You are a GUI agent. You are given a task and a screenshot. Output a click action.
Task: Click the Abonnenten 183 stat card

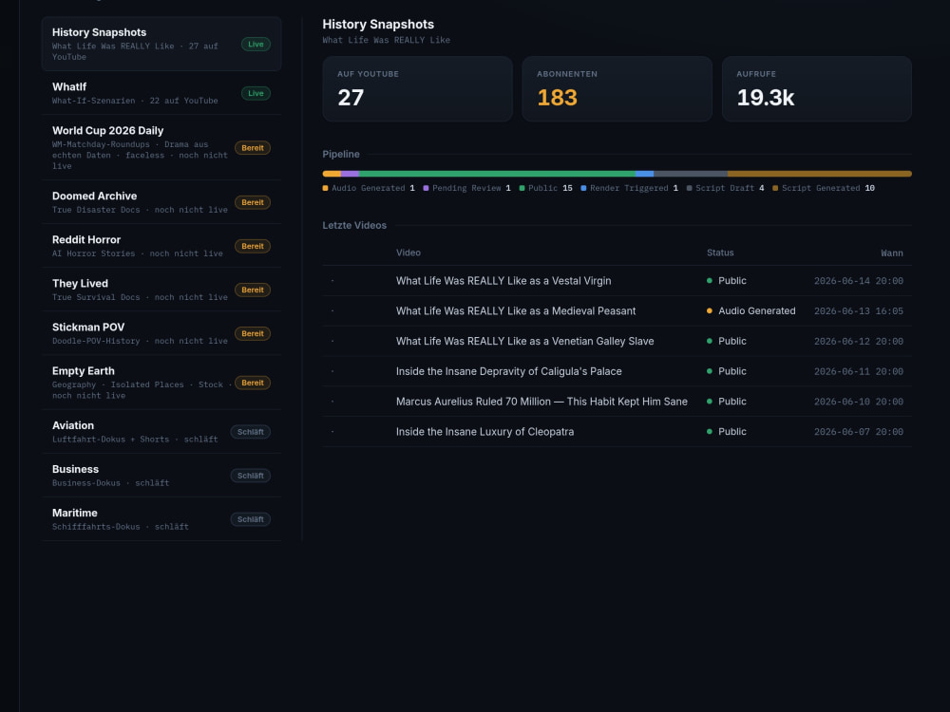click(x=617, y=89)
